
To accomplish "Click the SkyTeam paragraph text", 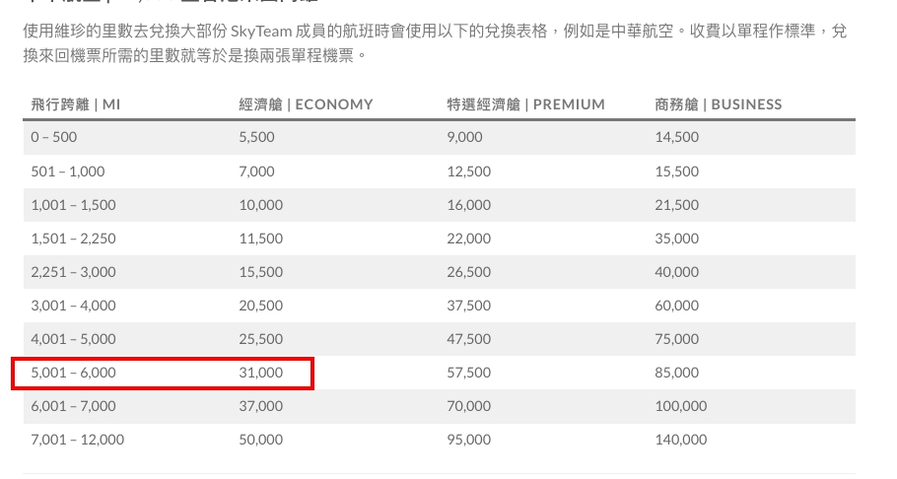I will pos(435,43).
